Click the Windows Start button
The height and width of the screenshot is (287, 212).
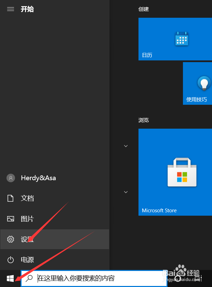tap(10, 278)
